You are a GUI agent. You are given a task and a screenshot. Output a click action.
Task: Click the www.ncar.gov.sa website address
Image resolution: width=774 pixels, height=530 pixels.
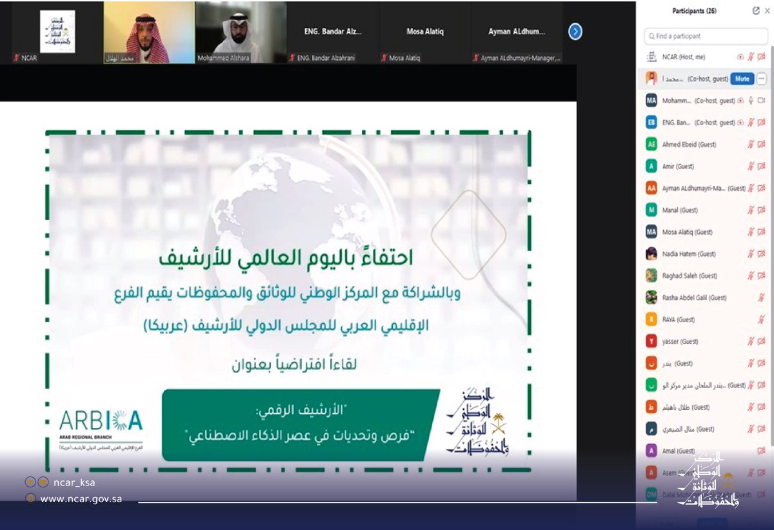click(x=81, y=499)
